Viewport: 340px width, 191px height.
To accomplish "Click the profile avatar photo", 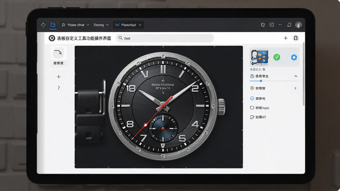I will (298, 25).
